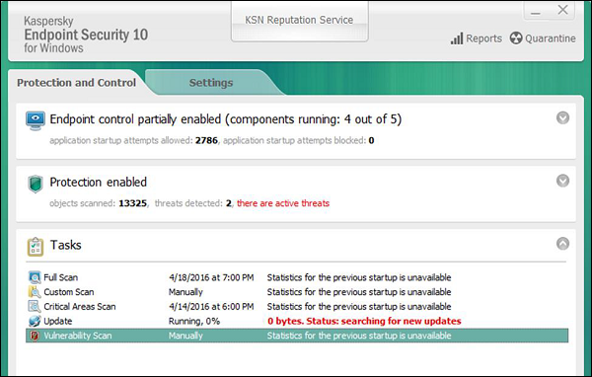Click the Vulnerability Scan shield icon
This screenshot has height=377, width=592.
(35, 336)
